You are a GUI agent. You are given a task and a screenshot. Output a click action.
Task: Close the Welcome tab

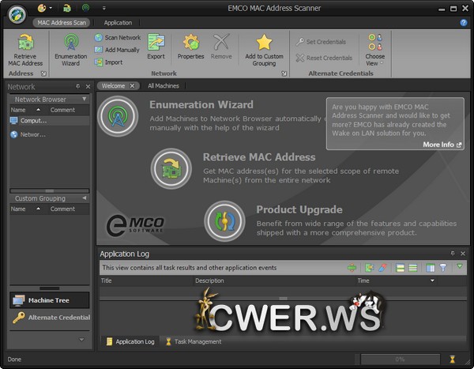132,85
